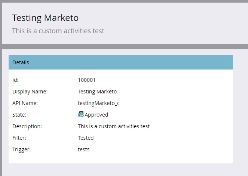Image resolution: width=248 pixels, height=176 pixels.
Task: Click the 'Display Name:' field label
Action: point(30,92)
